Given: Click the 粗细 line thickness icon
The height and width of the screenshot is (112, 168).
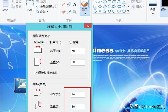Looking at the screenshot, I should coord(153,3).
